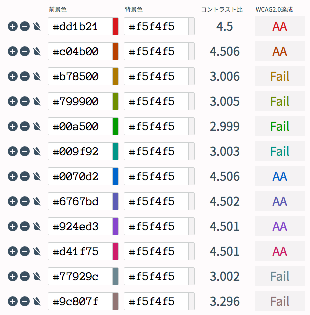Click the plus icon in the #00a500 row
The width and height of the screenshot is (310, 315).
point(13,126)
